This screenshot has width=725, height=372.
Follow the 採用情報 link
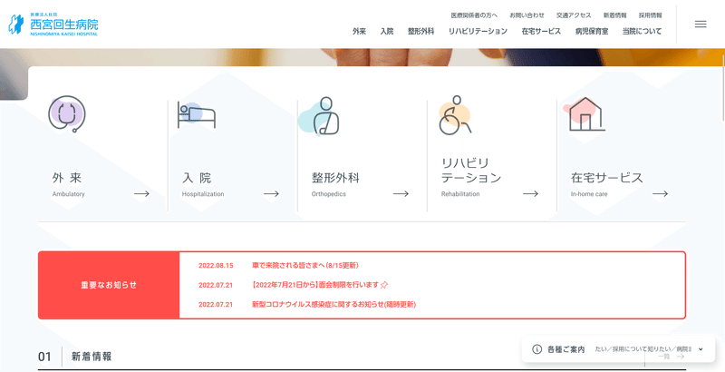651,15
